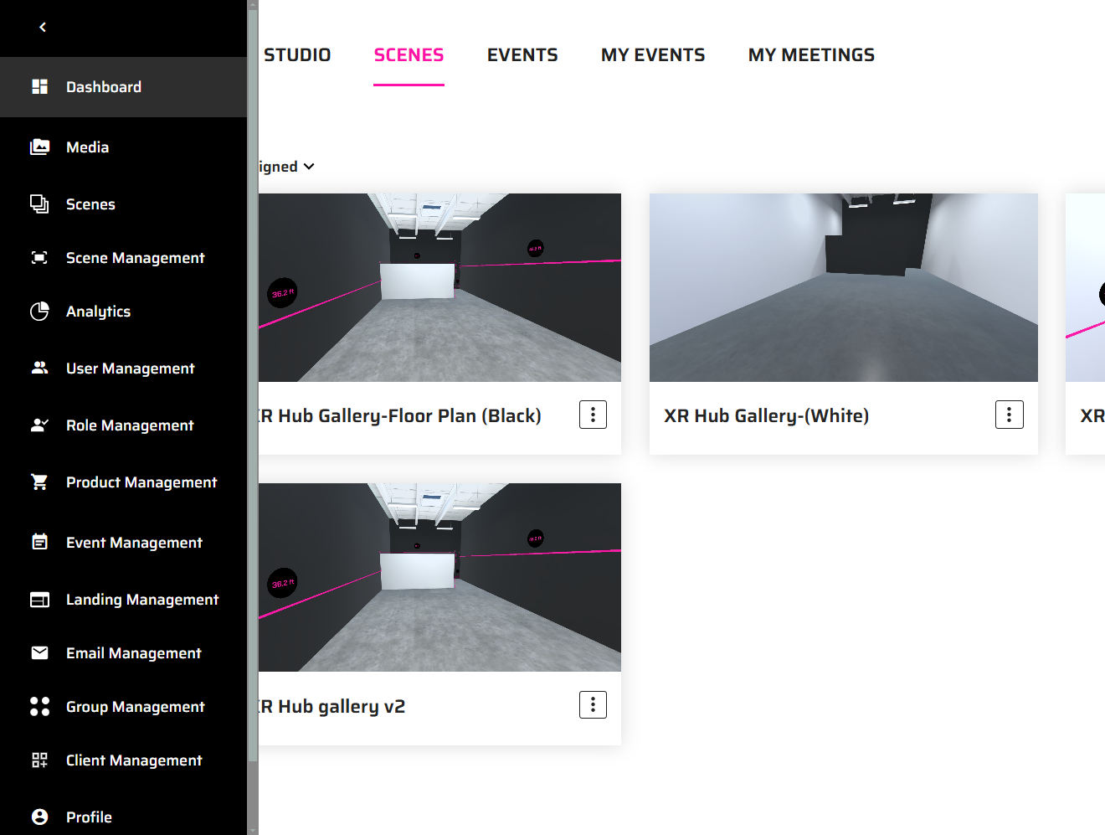Click the Scenes stacked-squares icon
This screenshot has height=835, width=1105.
click(39, 204)
